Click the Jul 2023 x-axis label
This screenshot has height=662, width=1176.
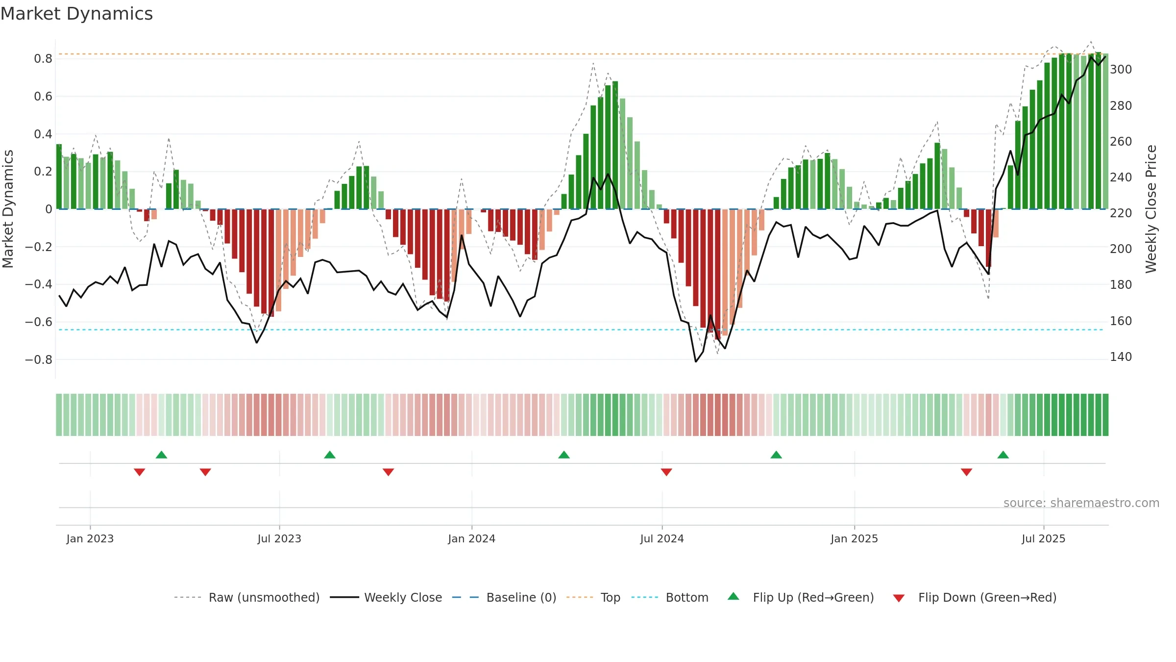[x=279, y=538]
